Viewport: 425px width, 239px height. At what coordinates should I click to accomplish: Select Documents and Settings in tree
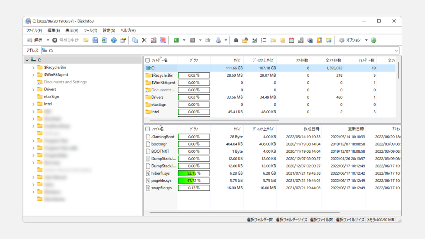[65, 82]
